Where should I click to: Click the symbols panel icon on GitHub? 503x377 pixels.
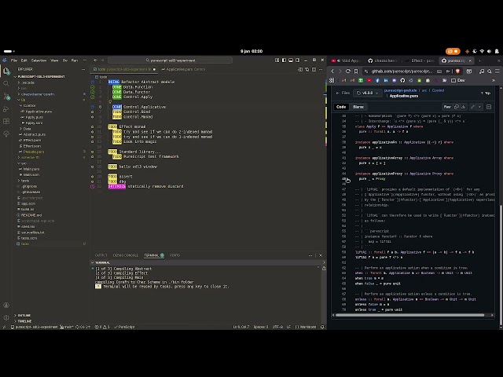point(489,107)
